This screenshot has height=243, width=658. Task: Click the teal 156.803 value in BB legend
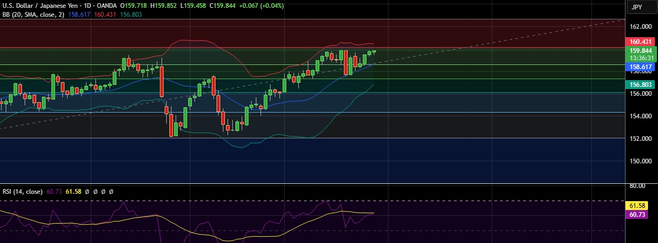130,15
